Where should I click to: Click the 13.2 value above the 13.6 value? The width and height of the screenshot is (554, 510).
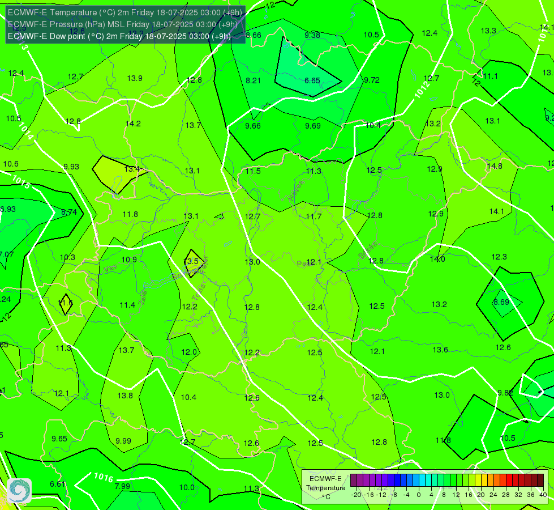[439, 304]
